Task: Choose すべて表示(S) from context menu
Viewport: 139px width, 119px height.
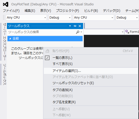Action: coord(91,64)
